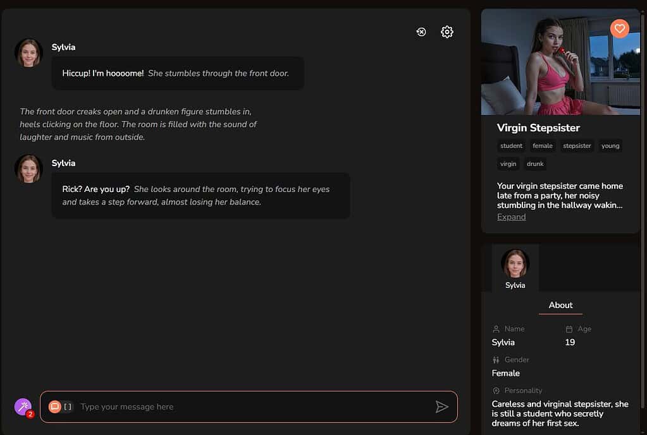Click the gender value 'Female'
This screenshot has height=435, width=647.
505,373
